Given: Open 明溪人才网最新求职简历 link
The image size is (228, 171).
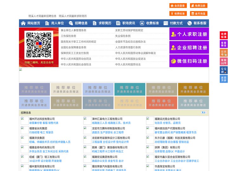Looking at the screenshot, I should tap(73, 16).
